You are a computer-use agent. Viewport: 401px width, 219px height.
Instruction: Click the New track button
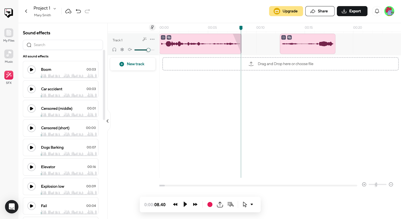(133, 64)
